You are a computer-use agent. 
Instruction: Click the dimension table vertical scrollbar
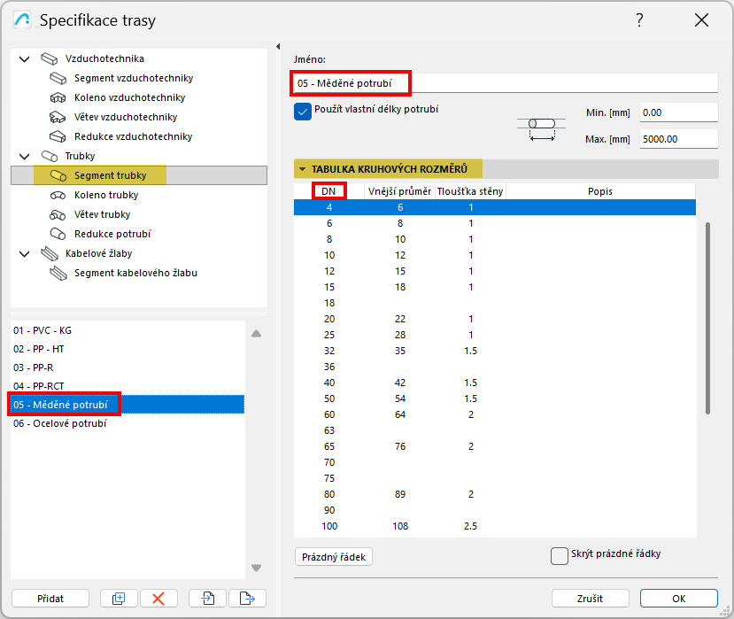[707, 319]
